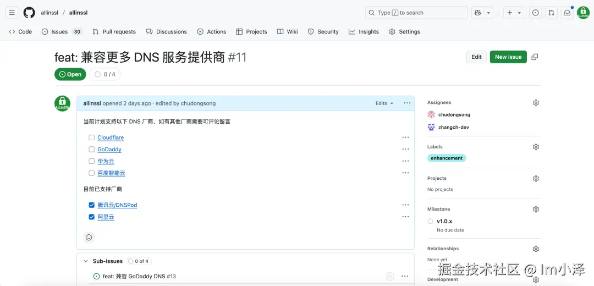Click the 0 / 4 progress pill

click(105, 74)
